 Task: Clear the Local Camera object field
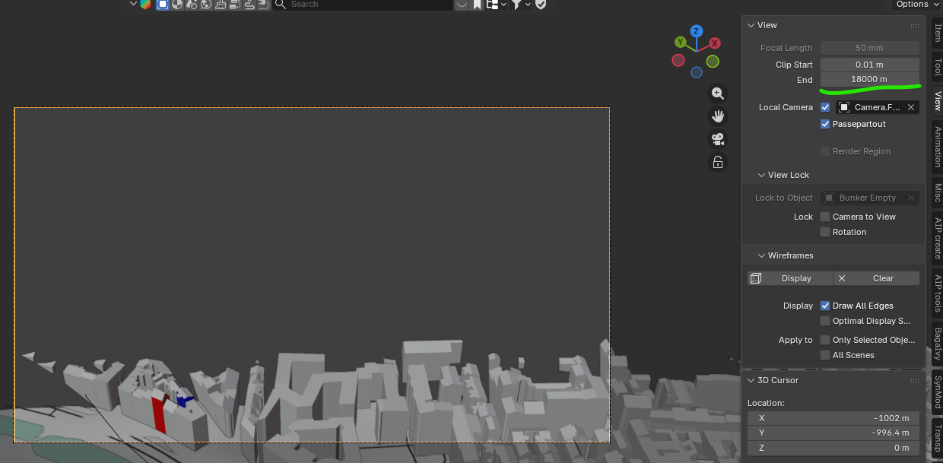click(911, 107)
